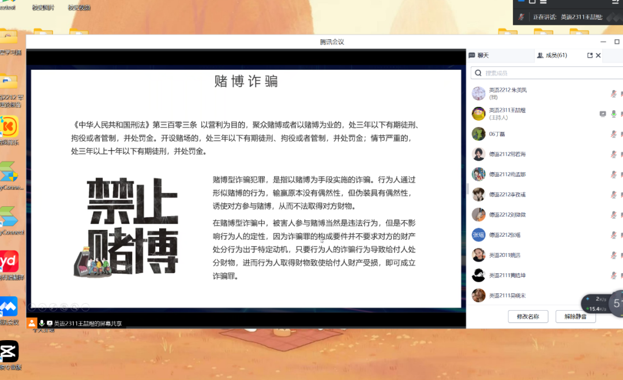Go to previous slide with left arrow icon
Screen dimensions: 623x380
[x=32, y=307]
